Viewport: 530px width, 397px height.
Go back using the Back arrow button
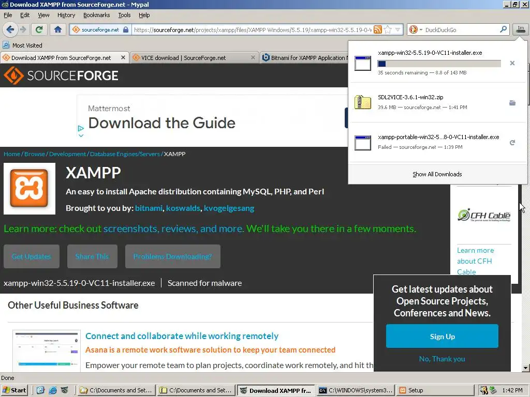point(10,29)
